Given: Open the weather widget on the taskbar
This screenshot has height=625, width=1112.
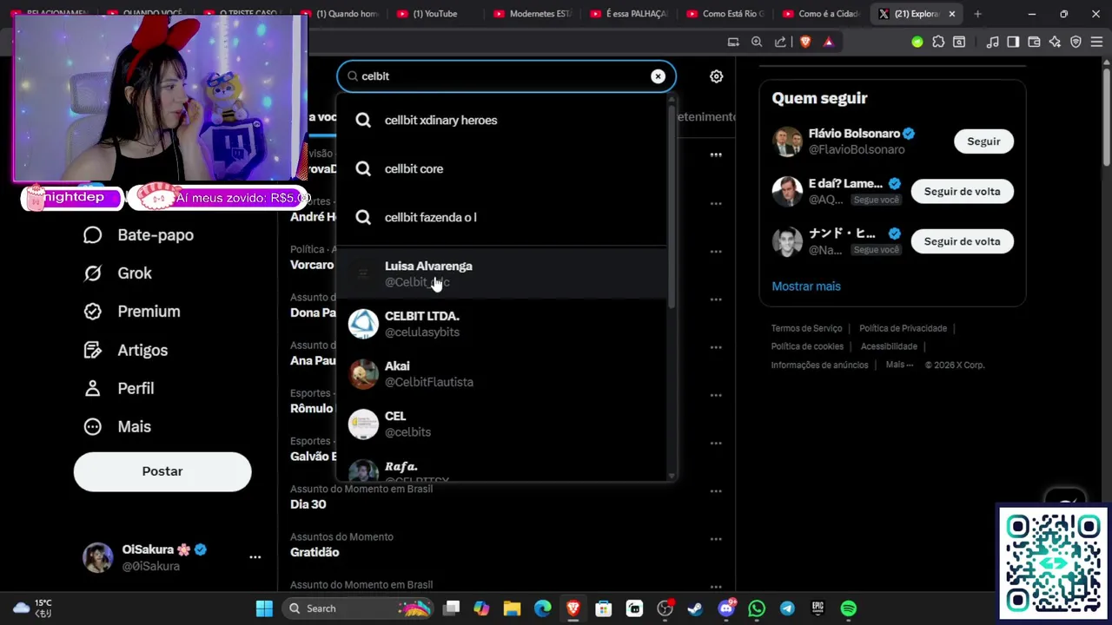Looking at the screenshot, I should pyautogui.click(x=33, y=609).
